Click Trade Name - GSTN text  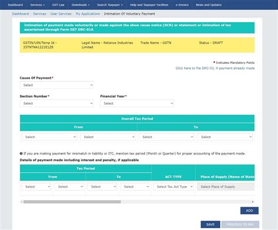(x=156, y=43)
